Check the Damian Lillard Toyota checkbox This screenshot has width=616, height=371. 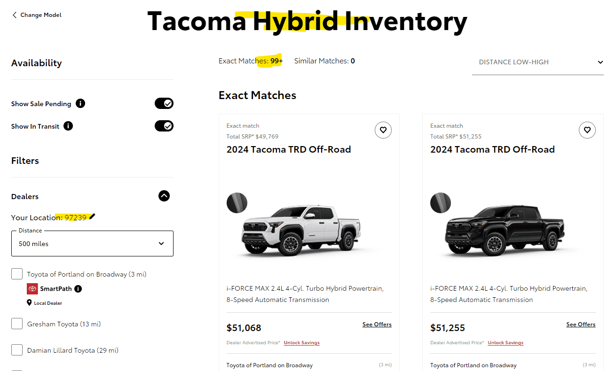17,350
